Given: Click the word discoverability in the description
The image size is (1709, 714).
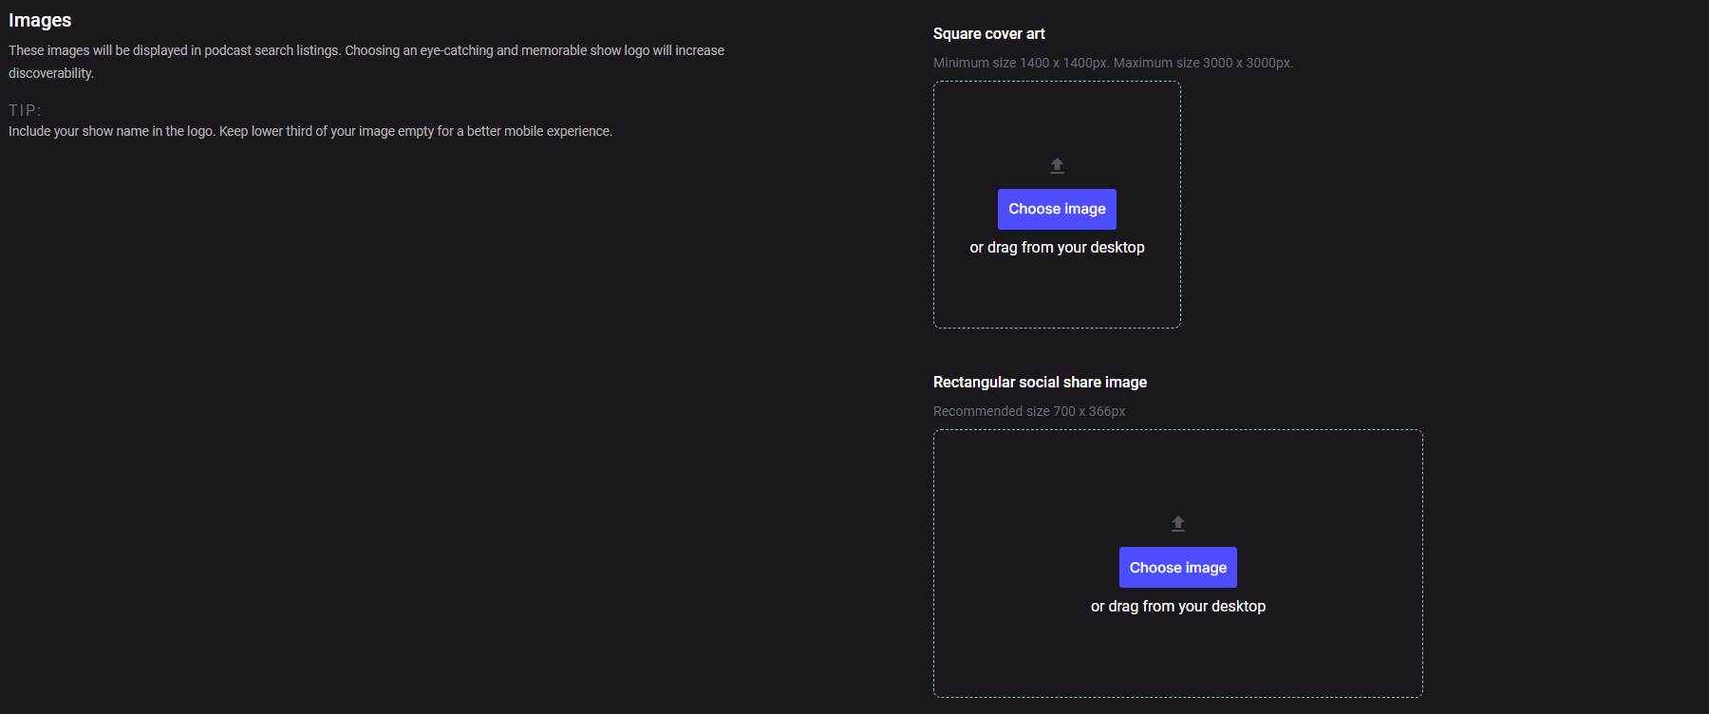Looking at the screenshot, I should coord(51,73).
